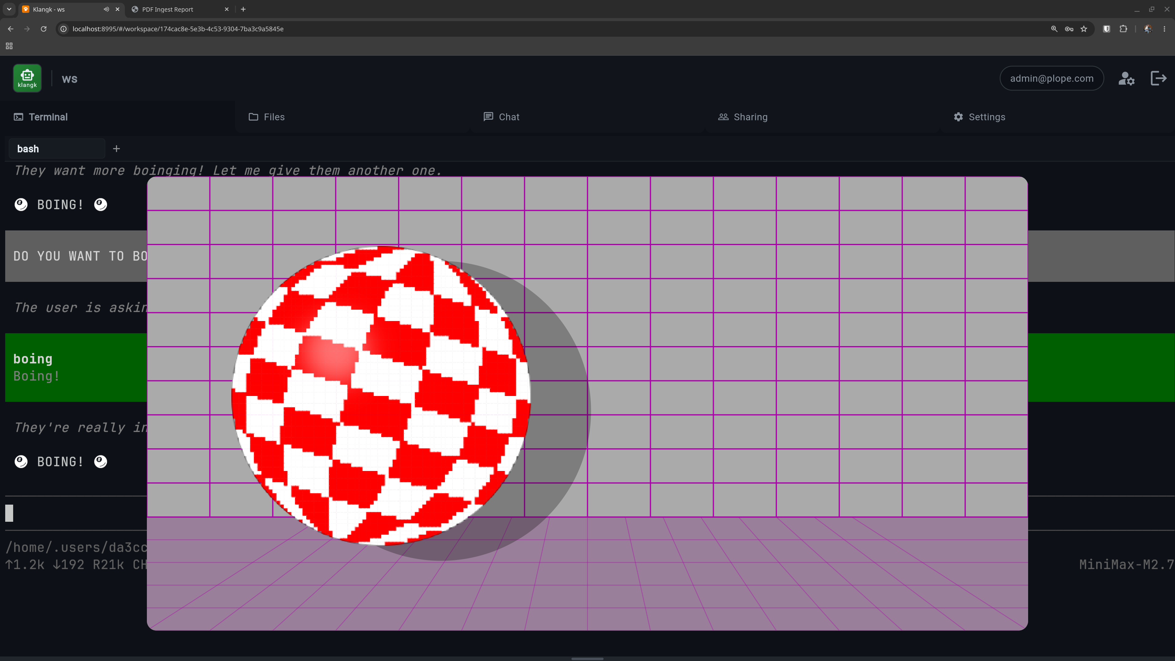
Task: Select the bash terminal tab
Action: 57,149
